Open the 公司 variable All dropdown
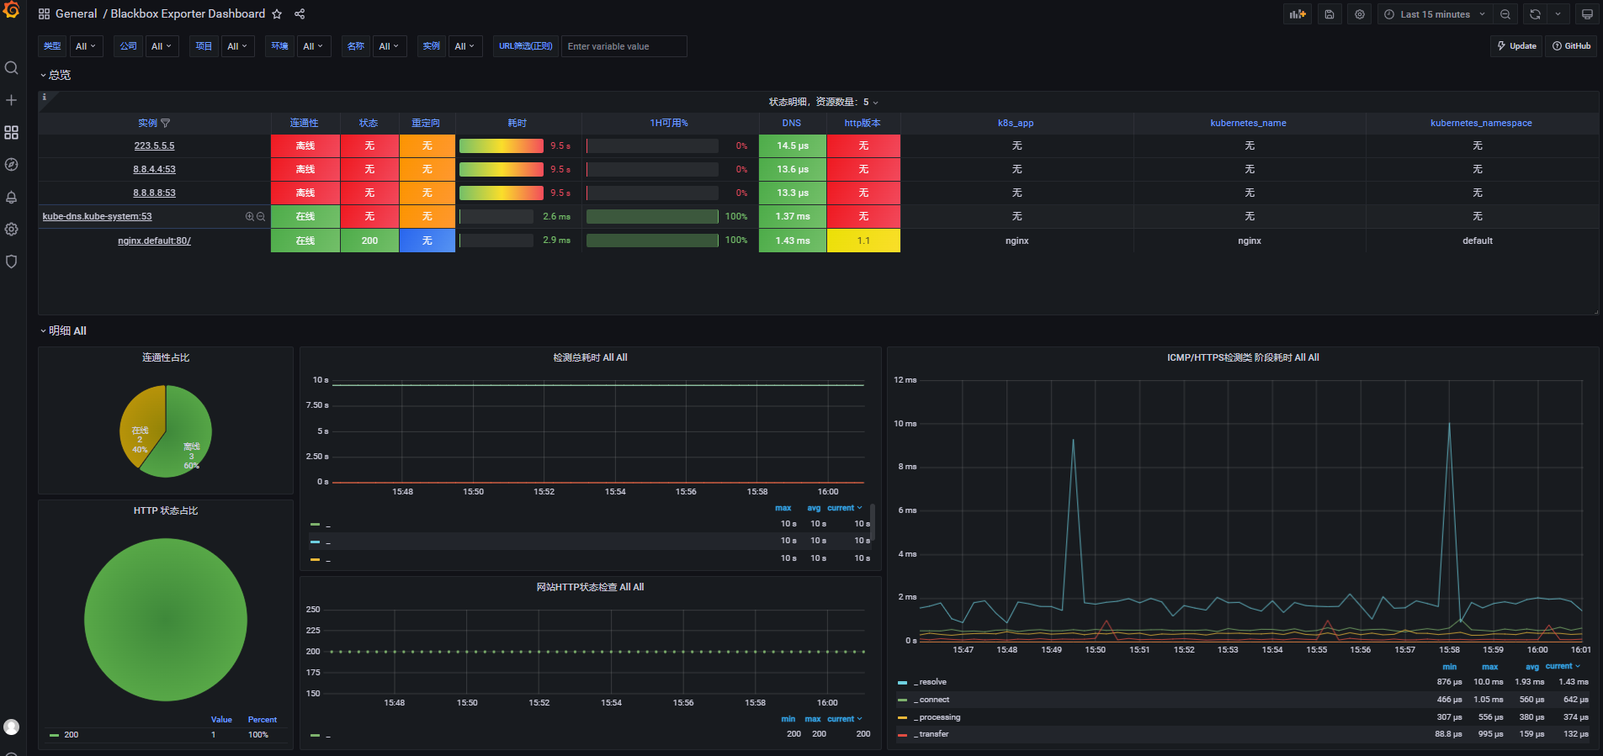 (162, 46)
